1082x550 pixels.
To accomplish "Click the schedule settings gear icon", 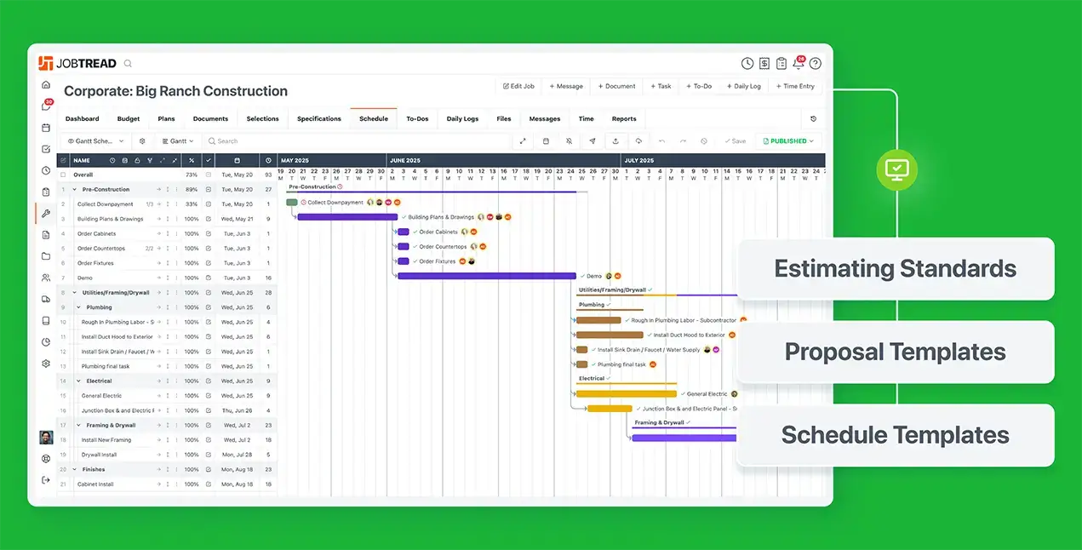I will (x=142, y=141).
